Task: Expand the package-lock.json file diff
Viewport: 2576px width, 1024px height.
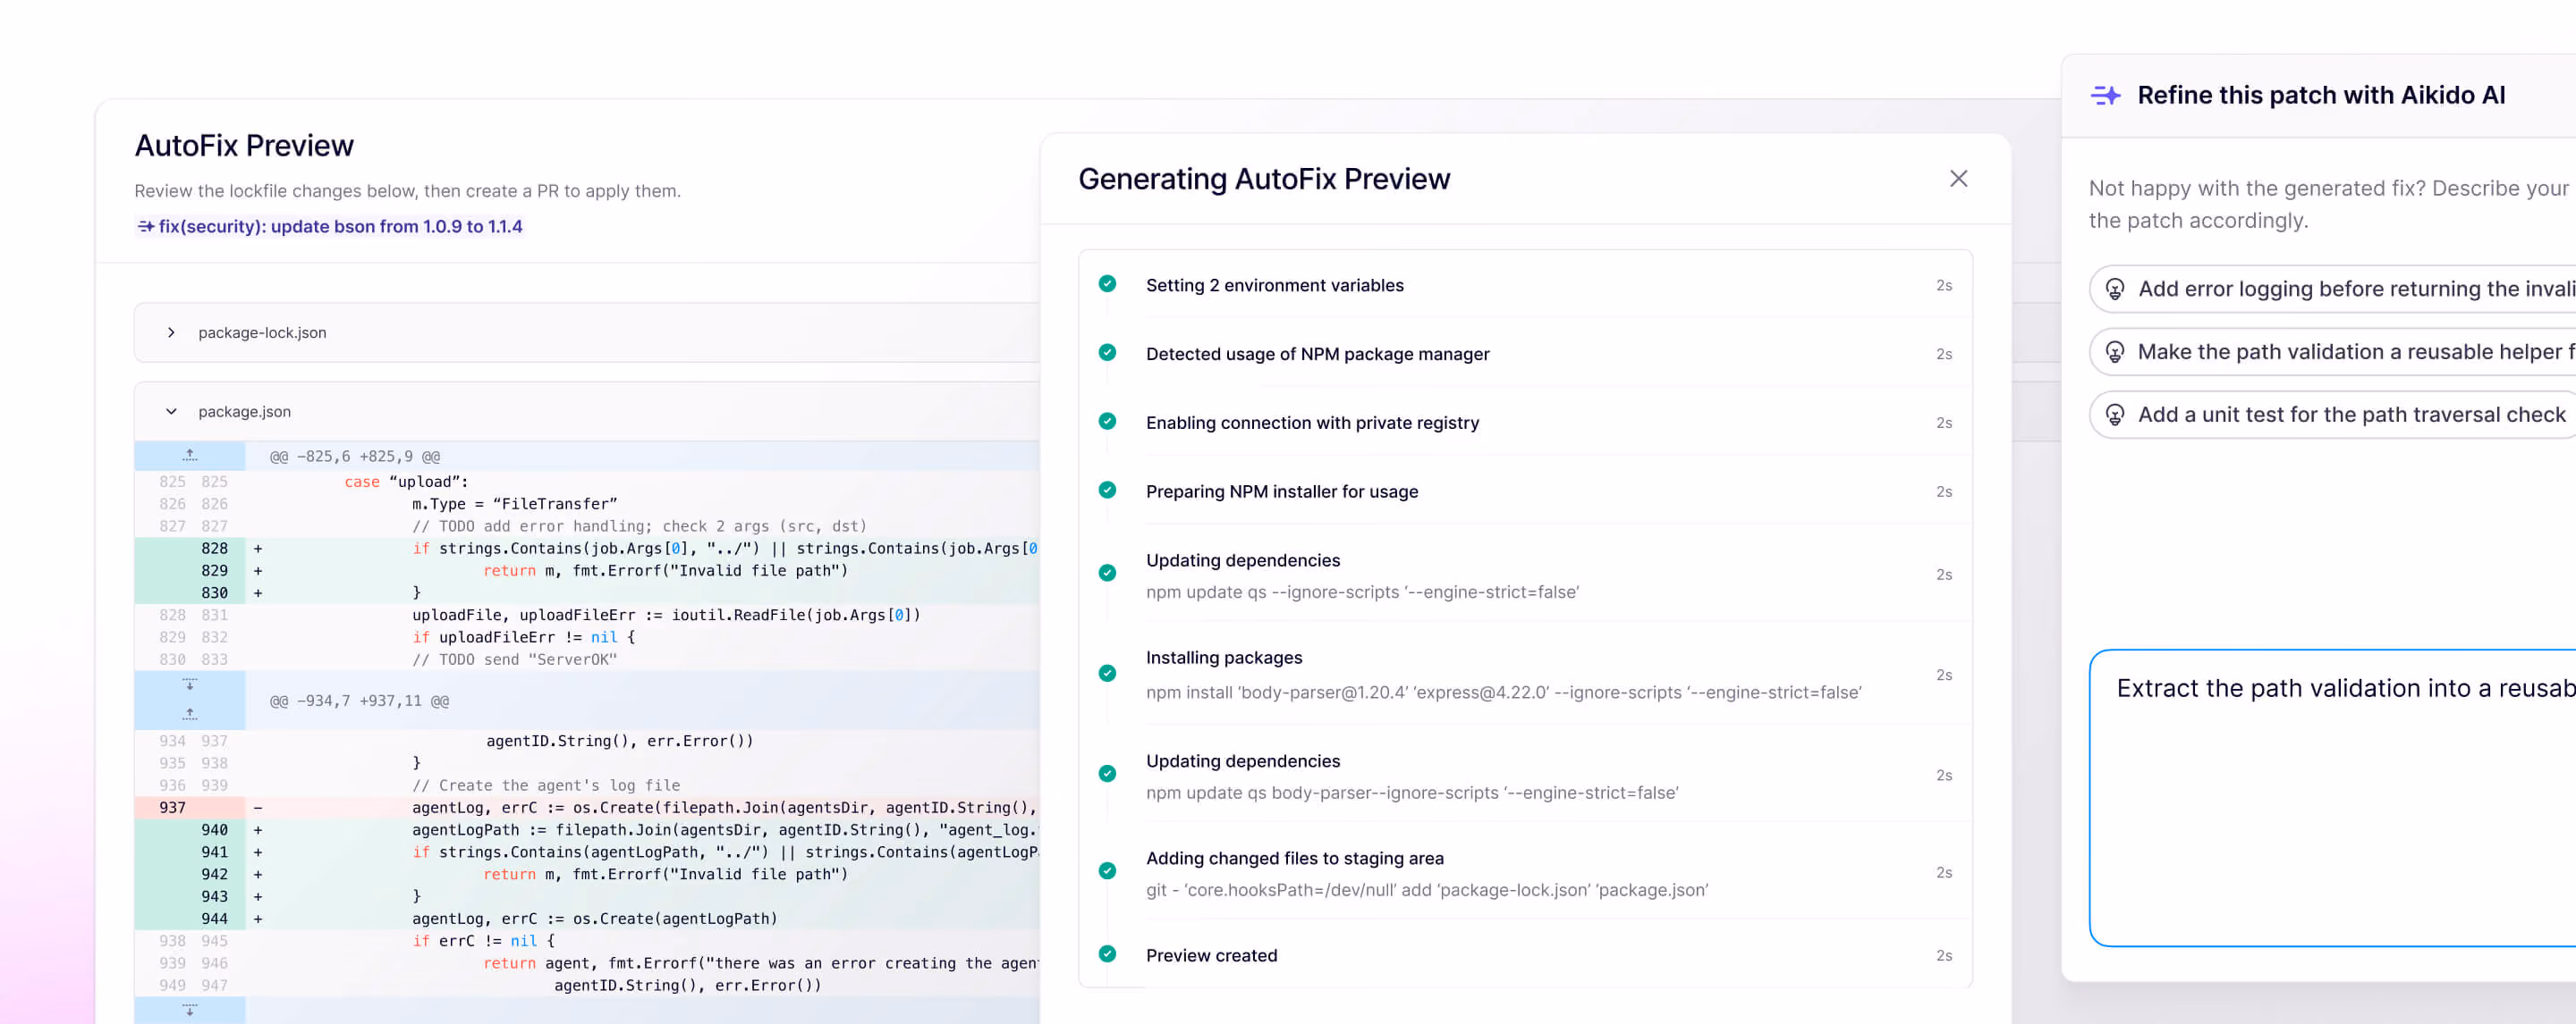Action: (171, 332)
